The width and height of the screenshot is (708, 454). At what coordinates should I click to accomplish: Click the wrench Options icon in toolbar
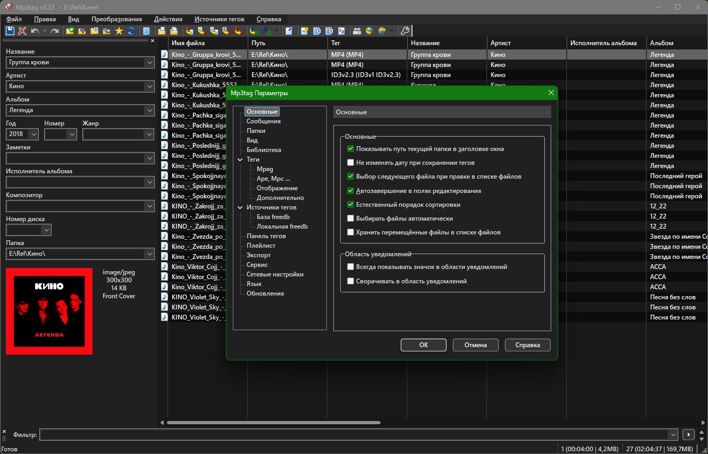point(404,31)
